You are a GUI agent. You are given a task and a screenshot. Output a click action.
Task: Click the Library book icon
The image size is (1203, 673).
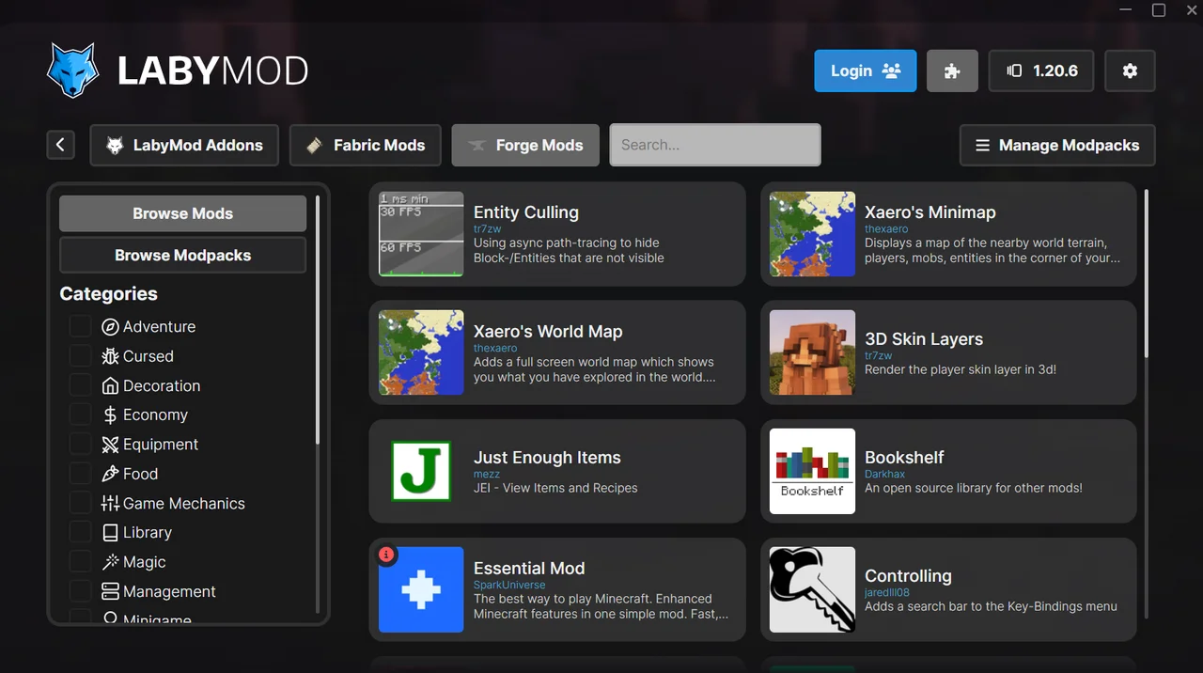[110, 532]
